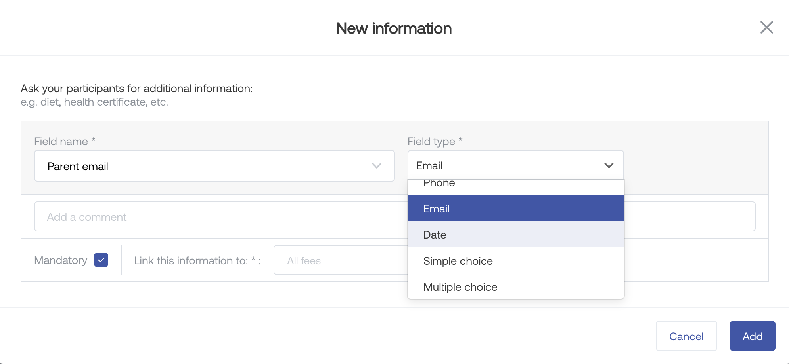The width and height of the screenshot is (789, 364).
Task: Click the chevron arrow in Field name box
Action: (x=376, y=166)
